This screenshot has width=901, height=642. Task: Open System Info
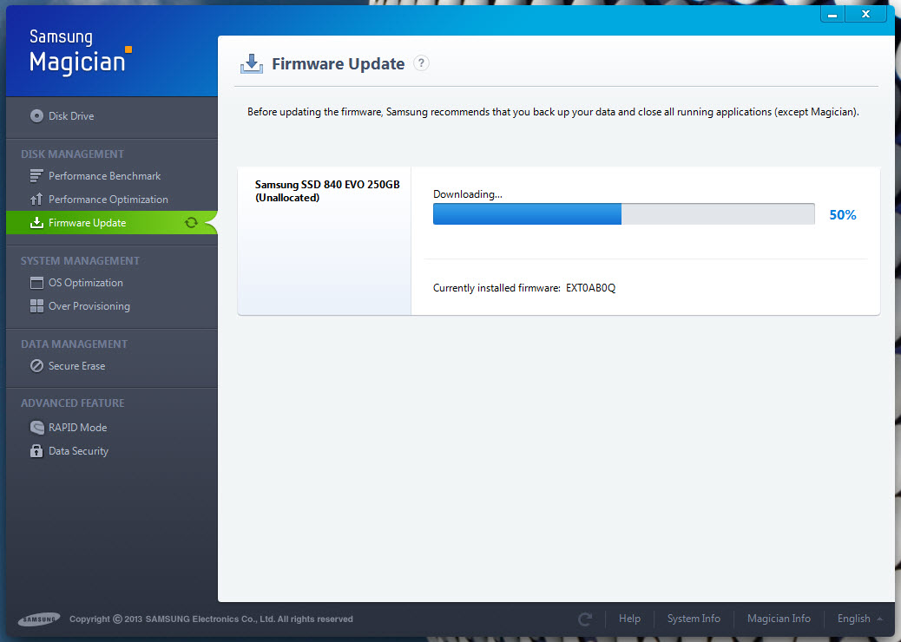[694, 619]
